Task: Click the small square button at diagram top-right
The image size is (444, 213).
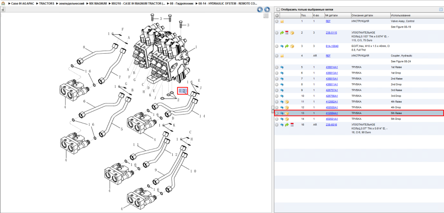Action: pos(266,16)
